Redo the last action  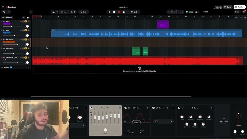[x=9, y=12]
